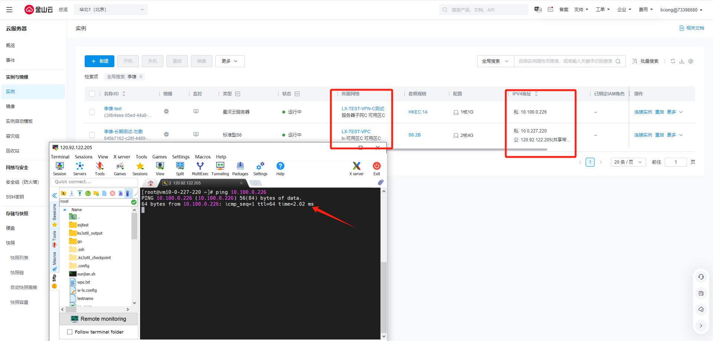Open the 20 条/页 page size dropdown
713x341 pixels.
[x=628, y=162]
